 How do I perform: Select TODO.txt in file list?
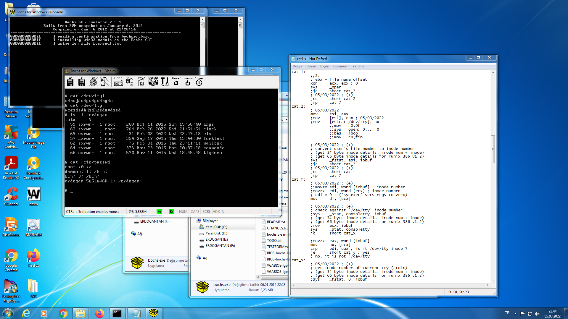point(271,240)
